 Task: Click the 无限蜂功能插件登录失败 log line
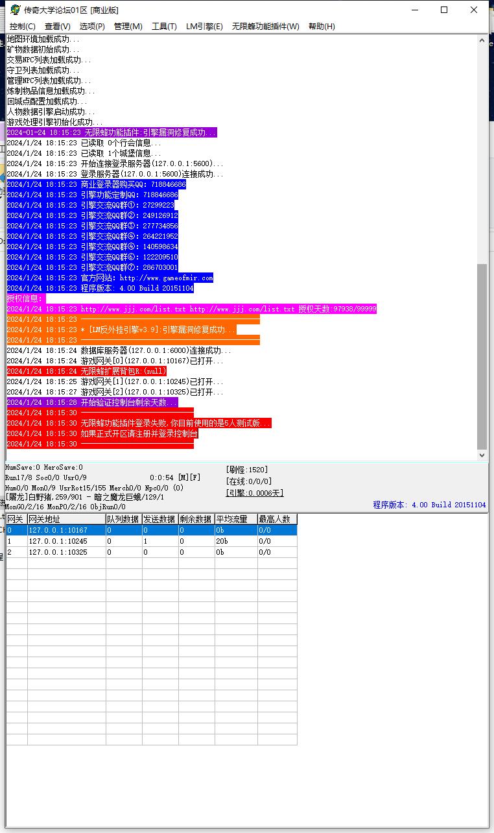tap(139, 423)
